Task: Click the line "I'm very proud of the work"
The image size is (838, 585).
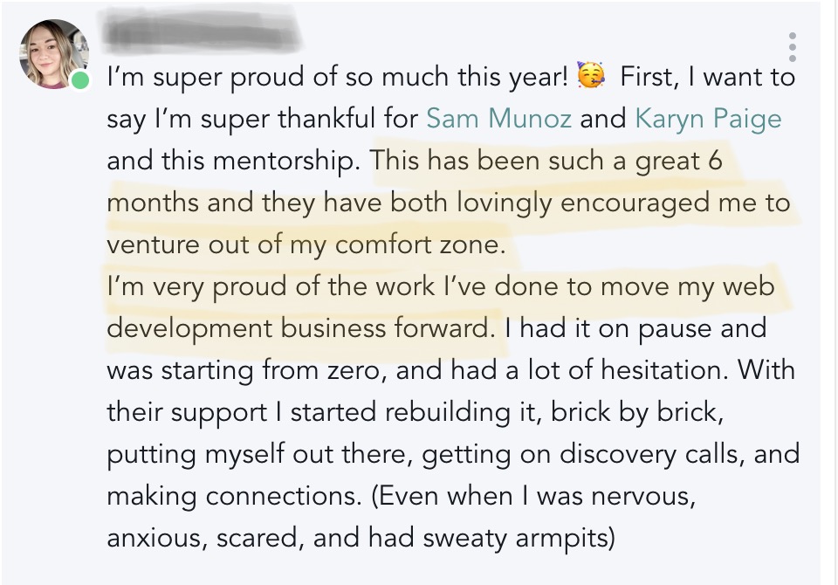Action: pos(271,286)
